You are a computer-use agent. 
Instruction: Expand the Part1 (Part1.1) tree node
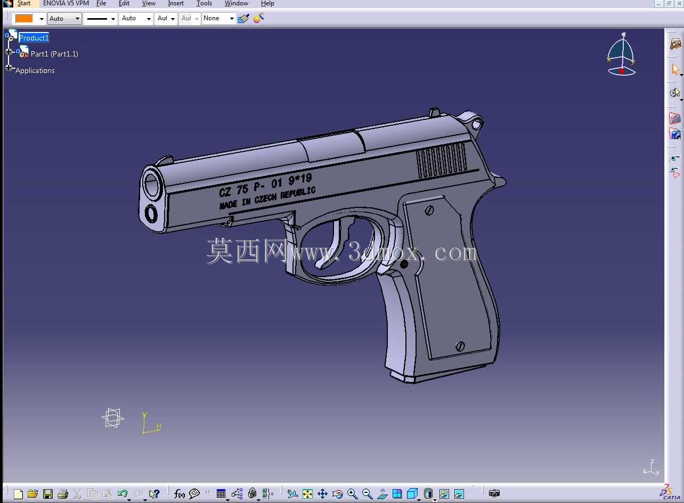pyautogui.click(x=9, y=52)
